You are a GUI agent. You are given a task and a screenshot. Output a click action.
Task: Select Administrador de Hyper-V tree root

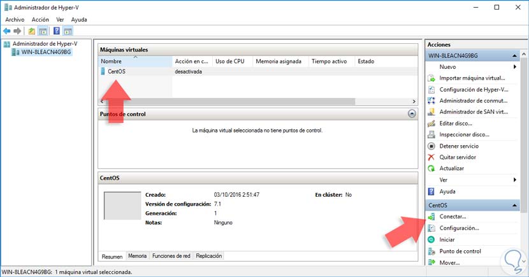pos(45,44)
